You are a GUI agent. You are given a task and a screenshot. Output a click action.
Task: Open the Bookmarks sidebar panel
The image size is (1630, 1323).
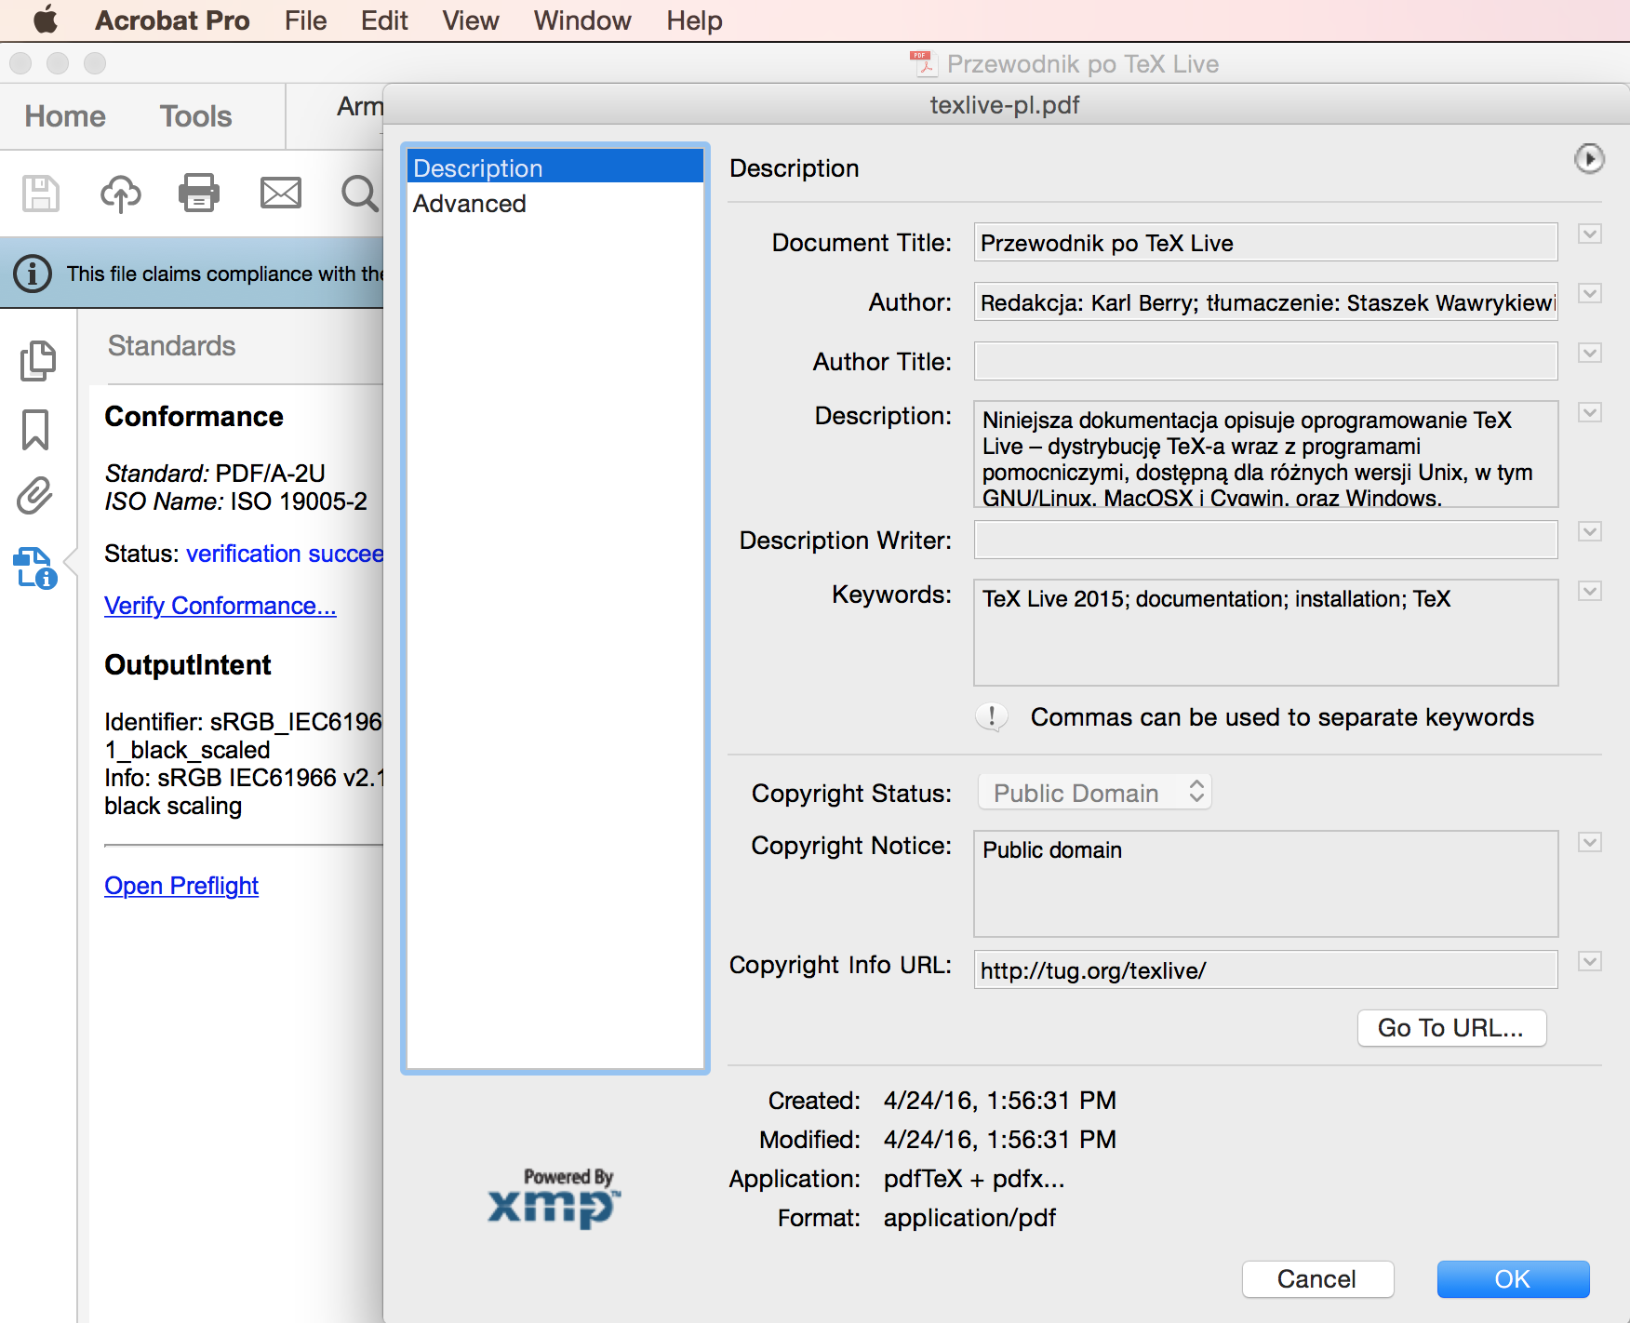click(35, 430)
